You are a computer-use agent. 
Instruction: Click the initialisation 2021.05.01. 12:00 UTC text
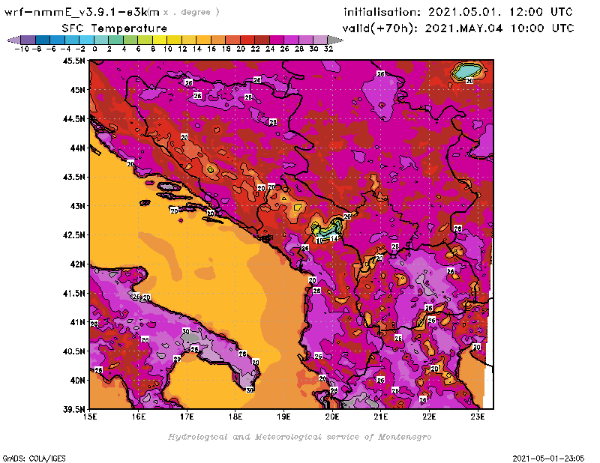(x=458, y=12)
